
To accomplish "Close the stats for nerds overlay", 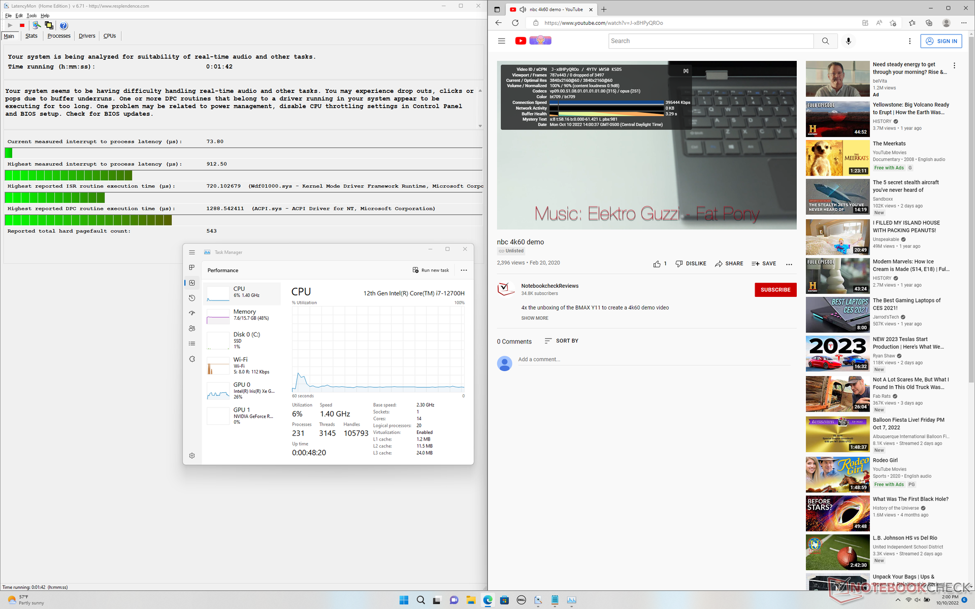I will (x=686, y=71).
